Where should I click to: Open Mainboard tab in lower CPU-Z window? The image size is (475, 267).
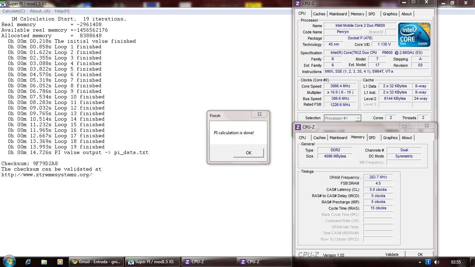338,138
